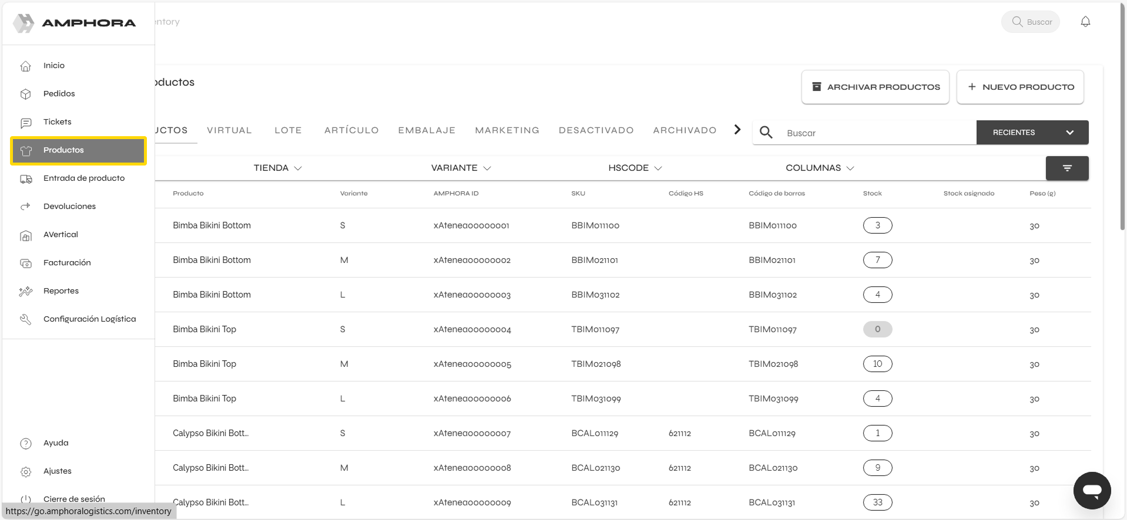Click the Tickets message icon in sidebar
The image size is (1127, 520).
pyautogui.click(x=26, y=123)
